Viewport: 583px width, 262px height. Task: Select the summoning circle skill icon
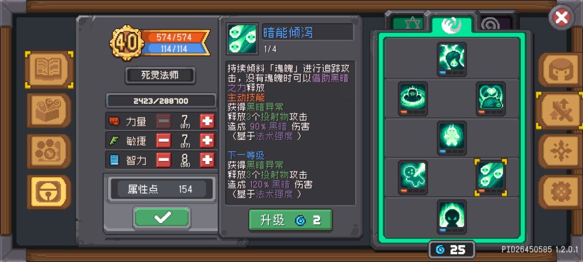pyautogui.click(x=413, y=99)
